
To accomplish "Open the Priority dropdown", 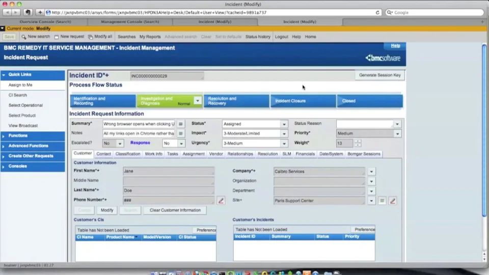I will (397, 133).
